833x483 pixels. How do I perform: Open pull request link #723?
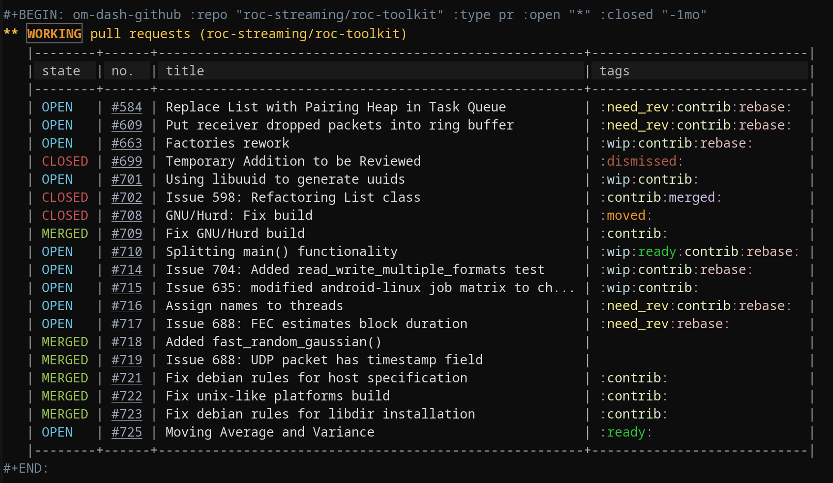127,414
